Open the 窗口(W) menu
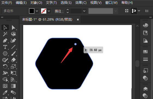 pos(111,3)
